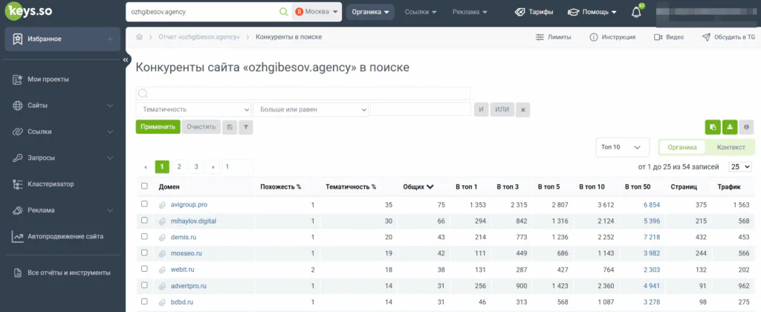The width and height of the screenshot is (761, 312).
Task: Open Инструкция link
Action: pos(612,37)
